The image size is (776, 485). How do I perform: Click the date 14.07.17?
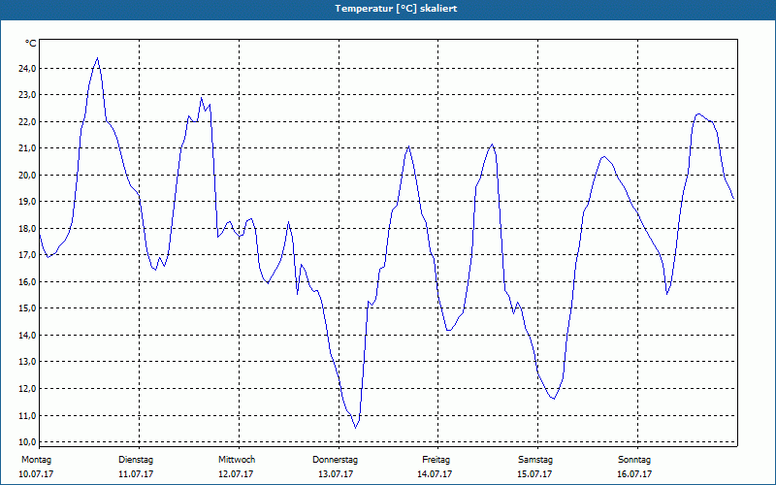tap(435, 474)
